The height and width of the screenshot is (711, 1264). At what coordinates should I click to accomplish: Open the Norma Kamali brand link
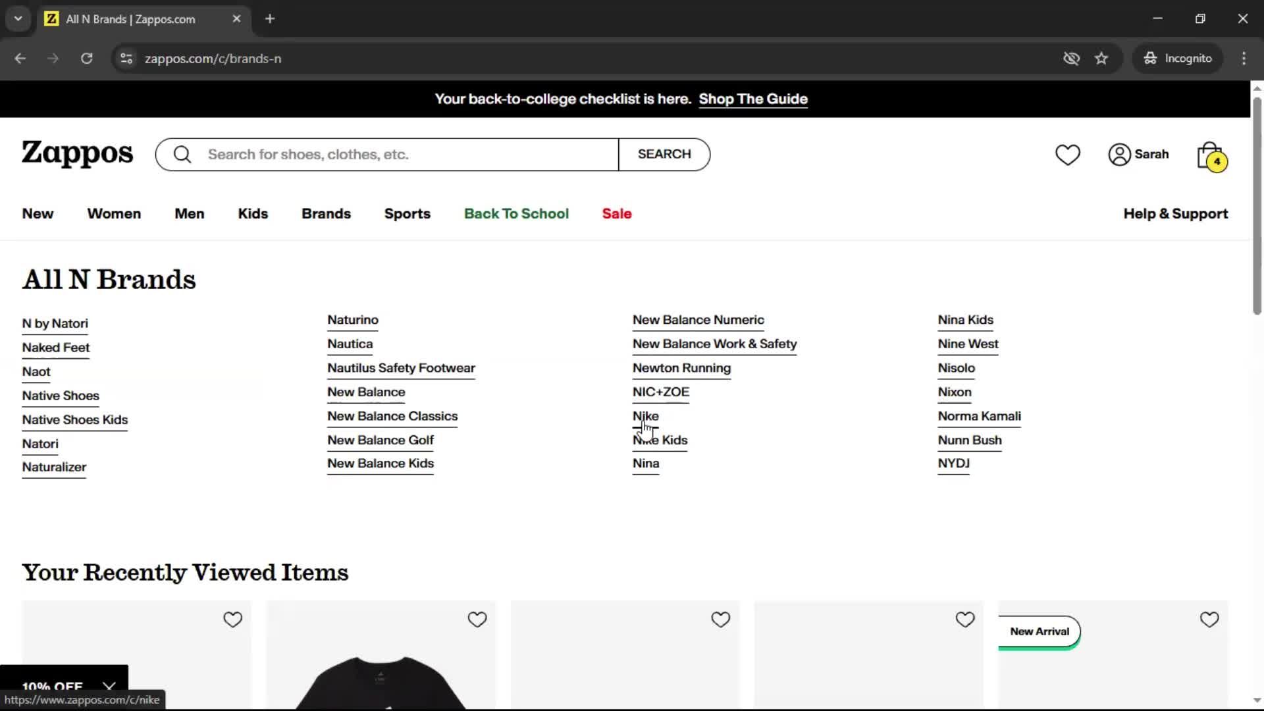pos(979,416)
